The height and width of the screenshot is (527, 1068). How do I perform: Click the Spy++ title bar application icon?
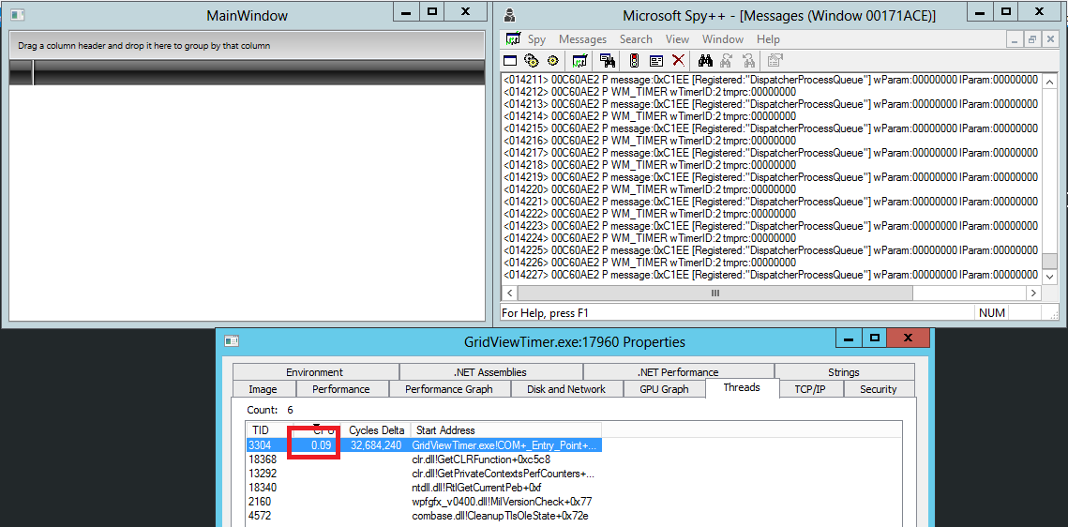click(x=509, y=14)
